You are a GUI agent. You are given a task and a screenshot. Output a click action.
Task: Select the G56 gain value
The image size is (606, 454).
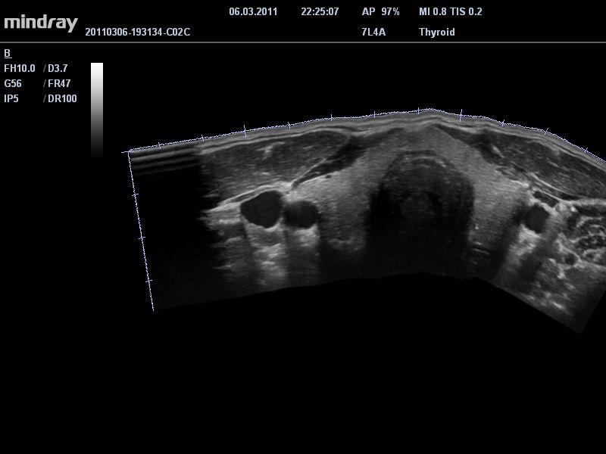pyautogui.click(x=14, y=84)
